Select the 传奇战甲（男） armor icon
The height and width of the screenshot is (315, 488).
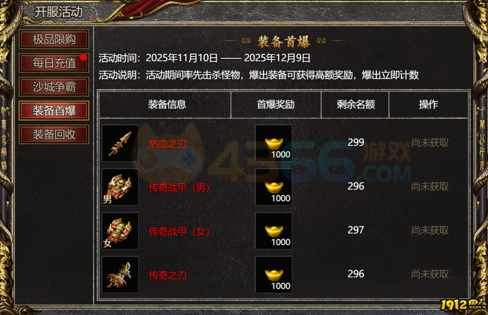pos(120,187)
